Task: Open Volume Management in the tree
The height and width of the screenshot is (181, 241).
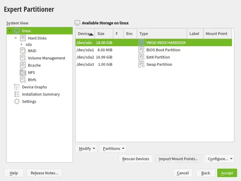Action: point(47,58)
